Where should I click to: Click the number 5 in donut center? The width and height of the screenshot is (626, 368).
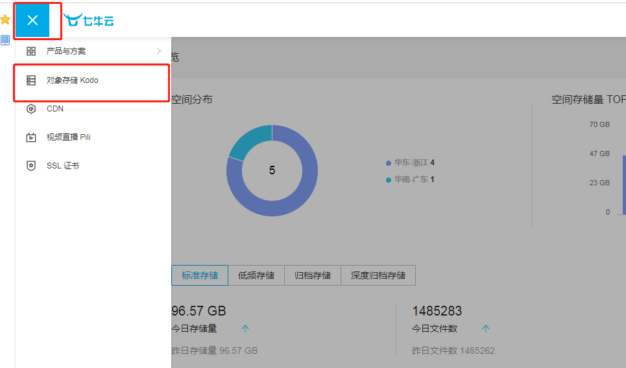click(x=272, y=170)
